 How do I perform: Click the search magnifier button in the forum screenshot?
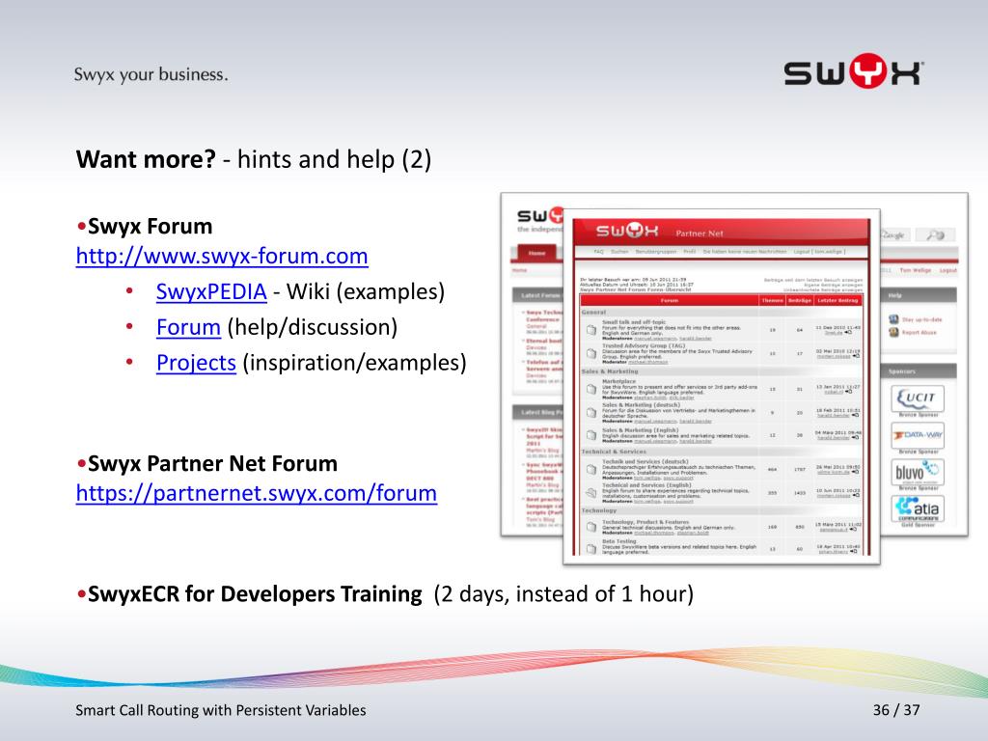click(934, 235)
